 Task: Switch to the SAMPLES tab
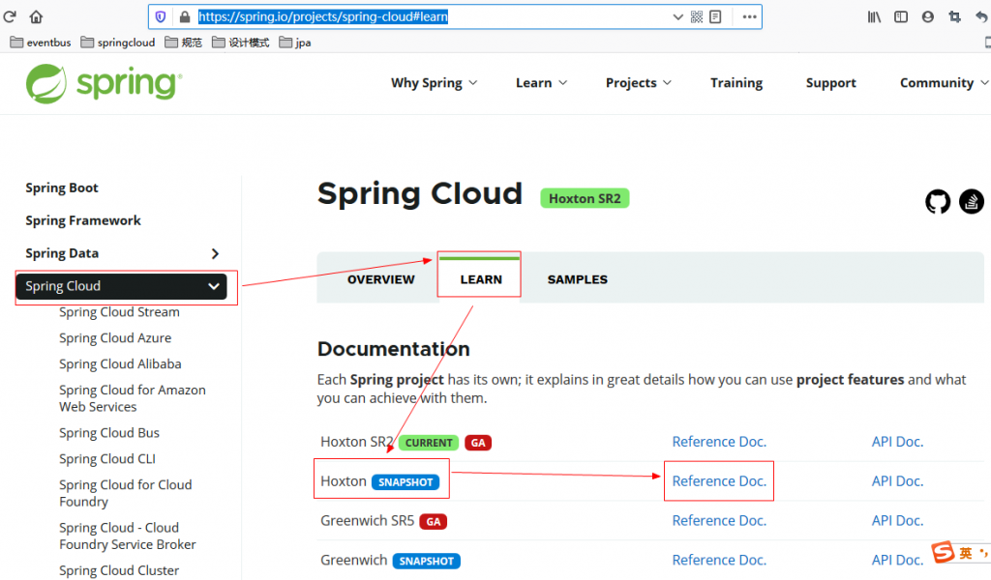pyautogui.click(x=577, y=278)
